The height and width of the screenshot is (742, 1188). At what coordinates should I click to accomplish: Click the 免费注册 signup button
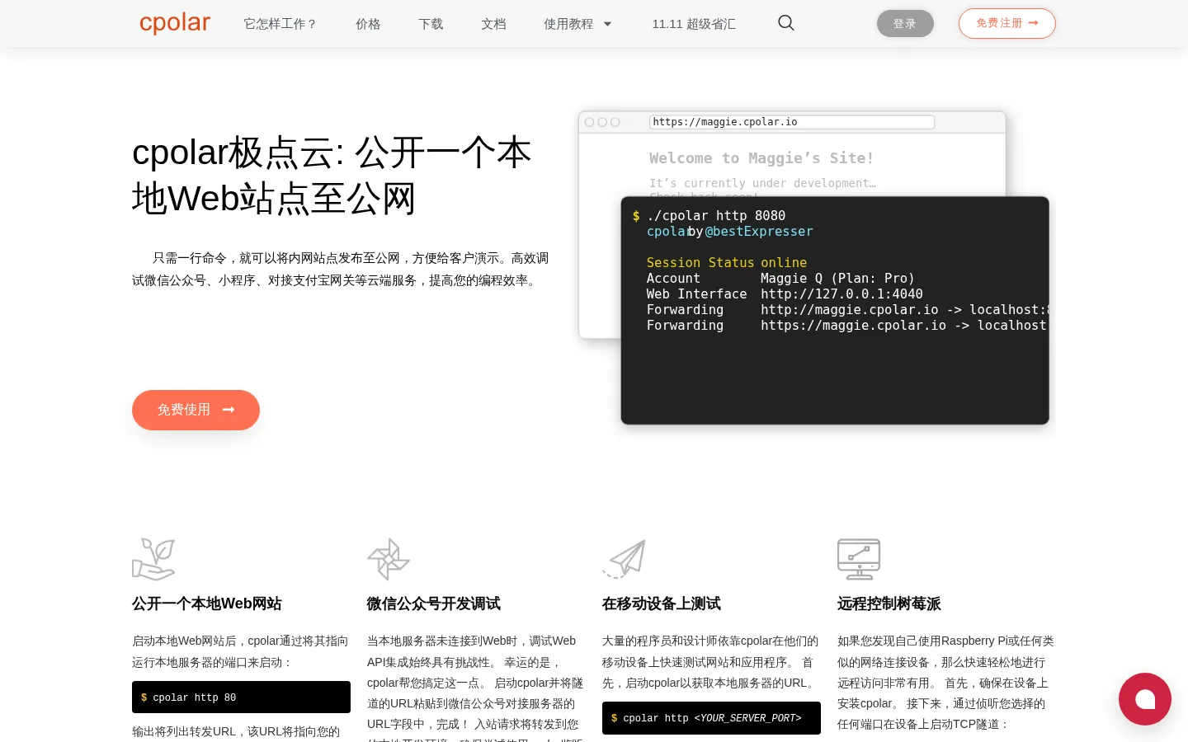(x=1007, y=23)
